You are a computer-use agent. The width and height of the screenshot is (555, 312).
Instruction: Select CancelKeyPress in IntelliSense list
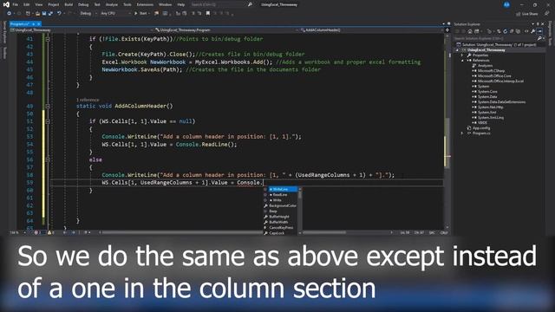pos(280,227)
